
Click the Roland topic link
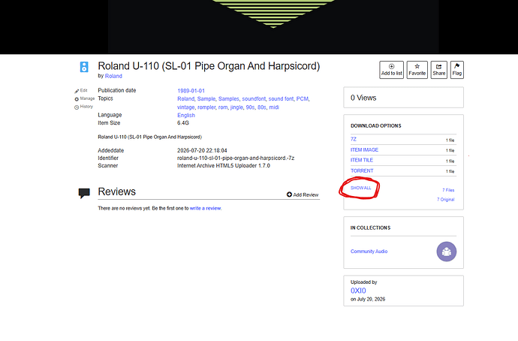(185, 99)
